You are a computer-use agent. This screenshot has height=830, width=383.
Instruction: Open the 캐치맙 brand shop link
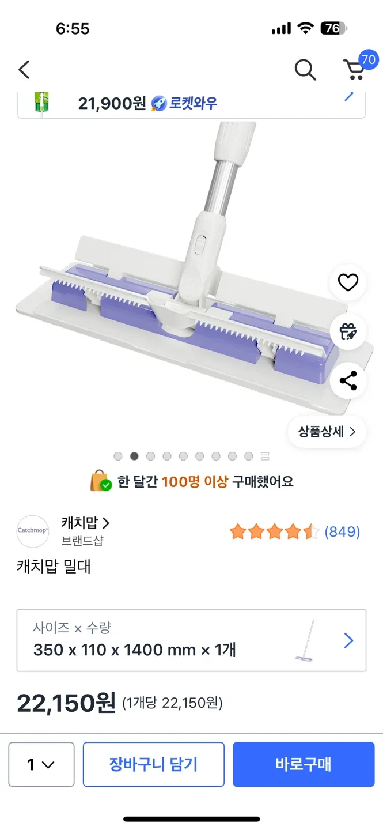(85, 523)
